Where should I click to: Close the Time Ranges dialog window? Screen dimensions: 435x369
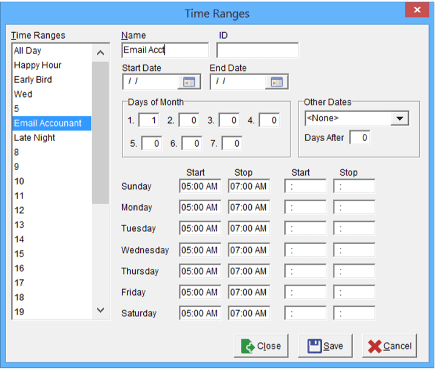click(x=416, y=11)
